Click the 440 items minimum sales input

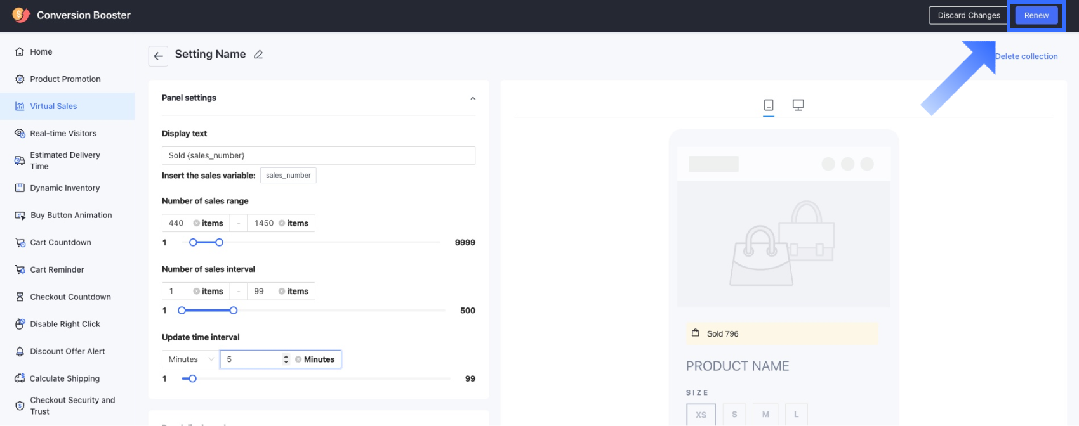point(195,223)
